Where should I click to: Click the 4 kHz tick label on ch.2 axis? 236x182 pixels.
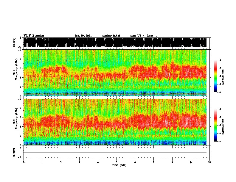tap(21, 127)
